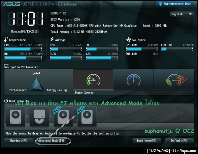
Task: Click the Shortcut(F3) button
Action: pyautogui.click(x=18, y=141)
